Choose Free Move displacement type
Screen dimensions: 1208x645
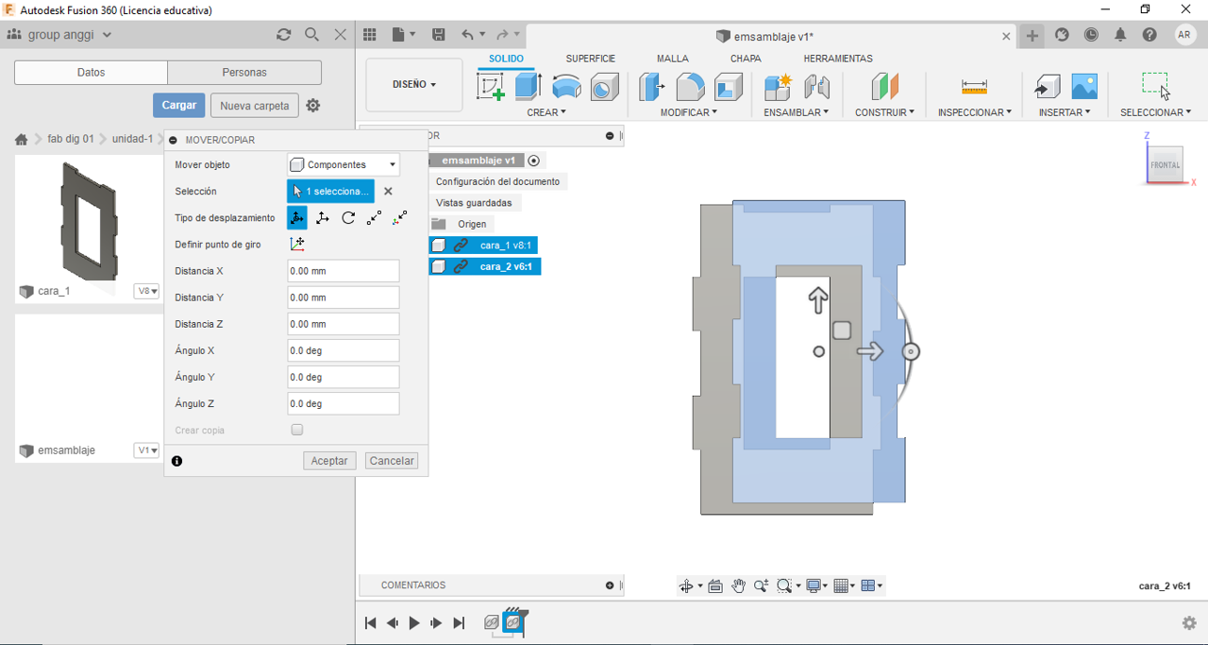pos(296,218)
